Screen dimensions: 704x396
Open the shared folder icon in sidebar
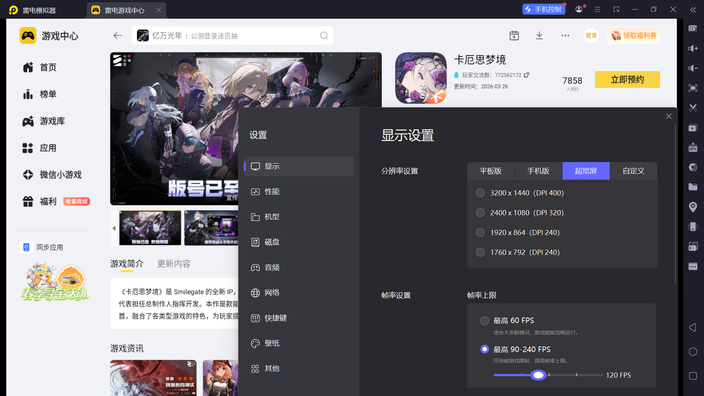click(693, 187)
